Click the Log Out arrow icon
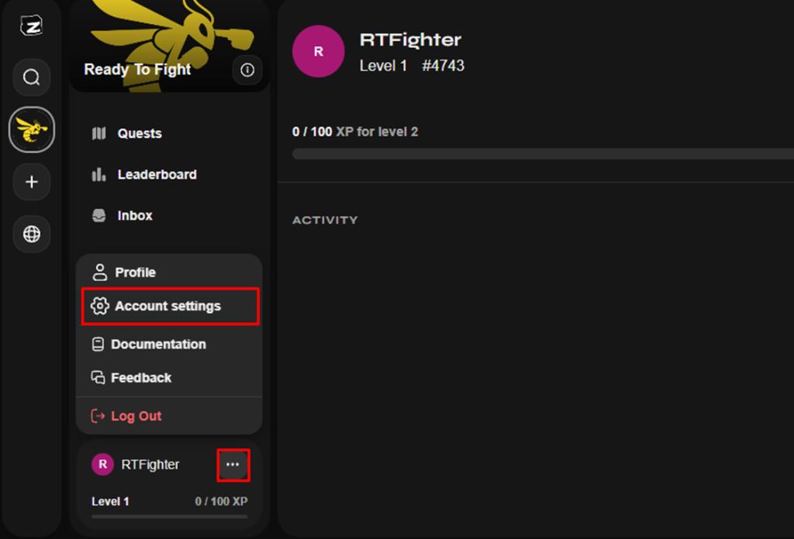The height and width of the screenshot is (539, 794). click(x=98, y=416)
